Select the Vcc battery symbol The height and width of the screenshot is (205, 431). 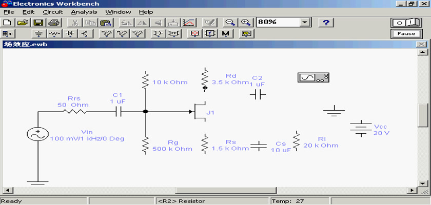(x=361, y=129)
